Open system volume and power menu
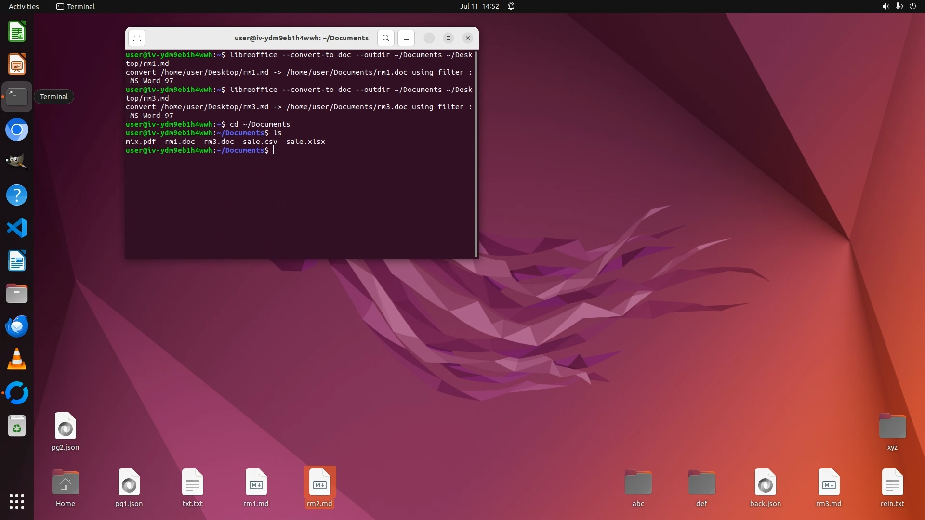Viewport: 925px width, 520px height. 899,6
